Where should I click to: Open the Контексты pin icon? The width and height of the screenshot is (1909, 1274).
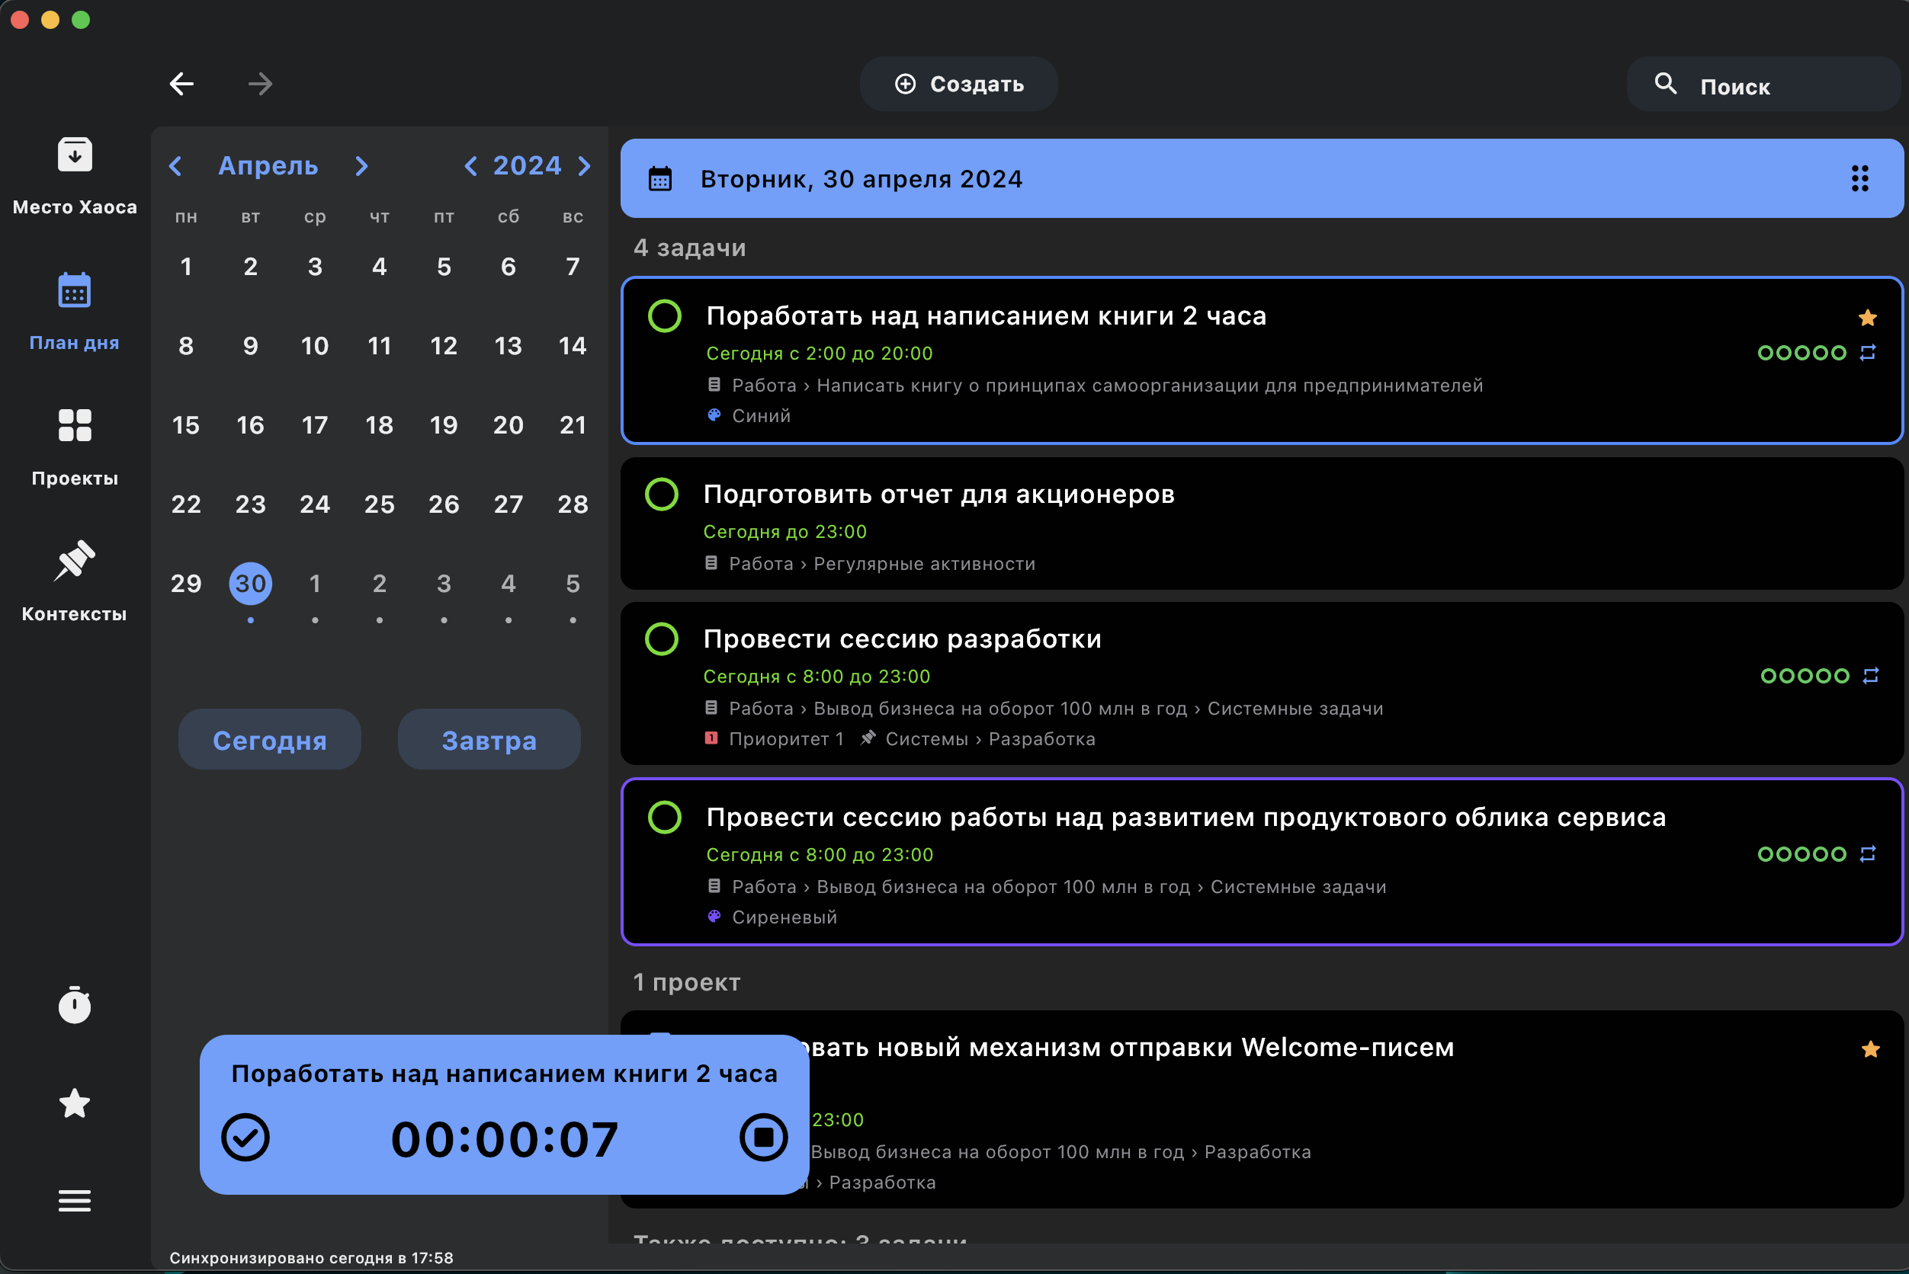tap(75, 561)
